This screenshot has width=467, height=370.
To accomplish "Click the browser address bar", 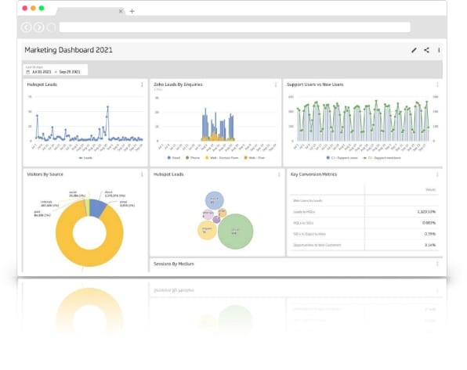I will click(x=235, y=27).
